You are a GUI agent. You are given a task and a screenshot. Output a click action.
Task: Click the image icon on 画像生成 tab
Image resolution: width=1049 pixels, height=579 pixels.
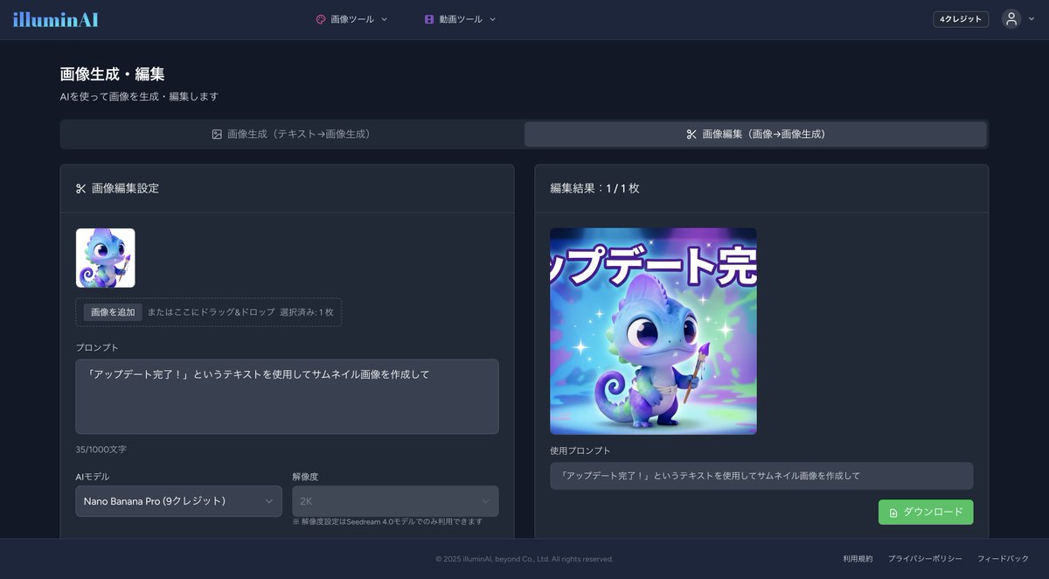(x=217, y=134)
